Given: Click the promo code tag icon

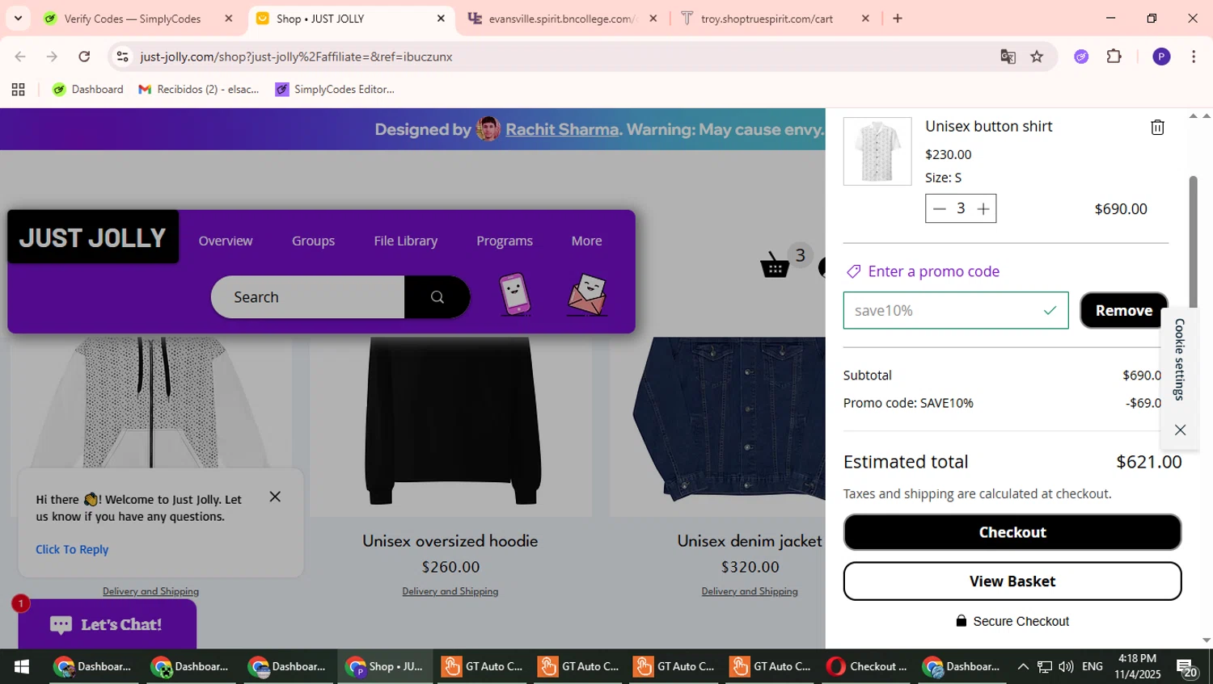Looking at the screenshot, I should [x=853, y=271].
